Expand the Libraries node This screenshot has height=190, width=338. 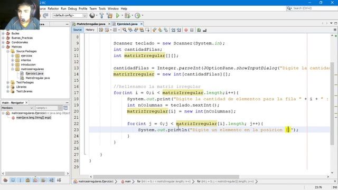click(8, 87)
